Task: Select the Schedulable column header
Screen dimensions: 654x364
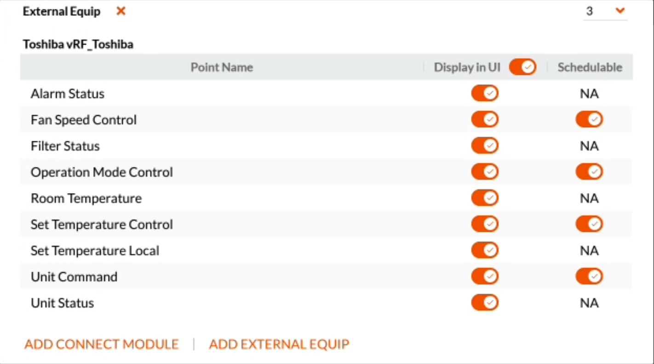Action: pos(590,67)
